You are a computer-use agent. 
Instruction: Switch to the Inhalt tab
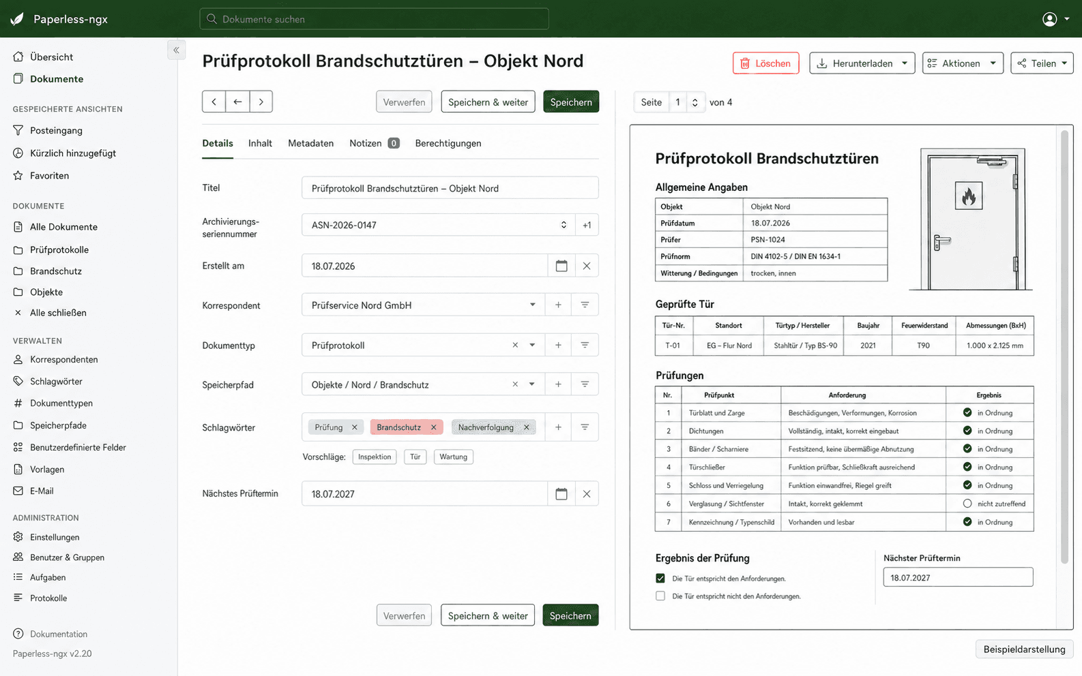(260, 143)
